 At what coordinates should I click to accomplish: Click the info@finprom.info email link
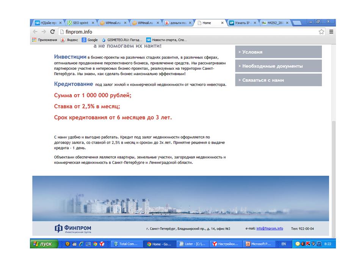(x=270, y=228)
